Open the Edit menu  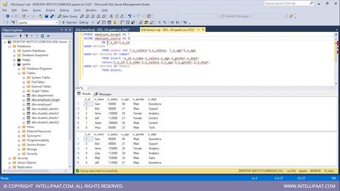tap(14, 10)
